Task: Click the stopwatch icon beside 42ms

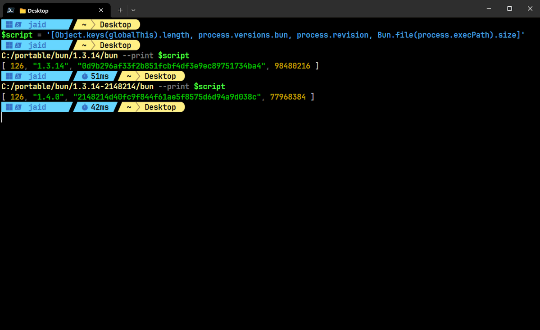Action: tap(85, 107)
